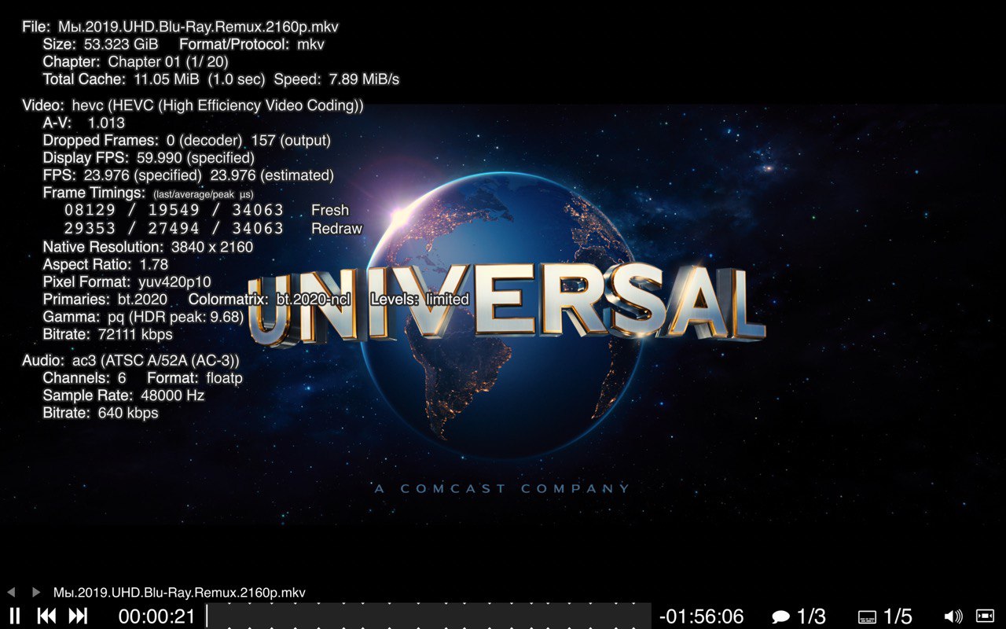Click the Dropped Frames stat line
Viewport: 1006px width, 629px height.
point(187,140)
